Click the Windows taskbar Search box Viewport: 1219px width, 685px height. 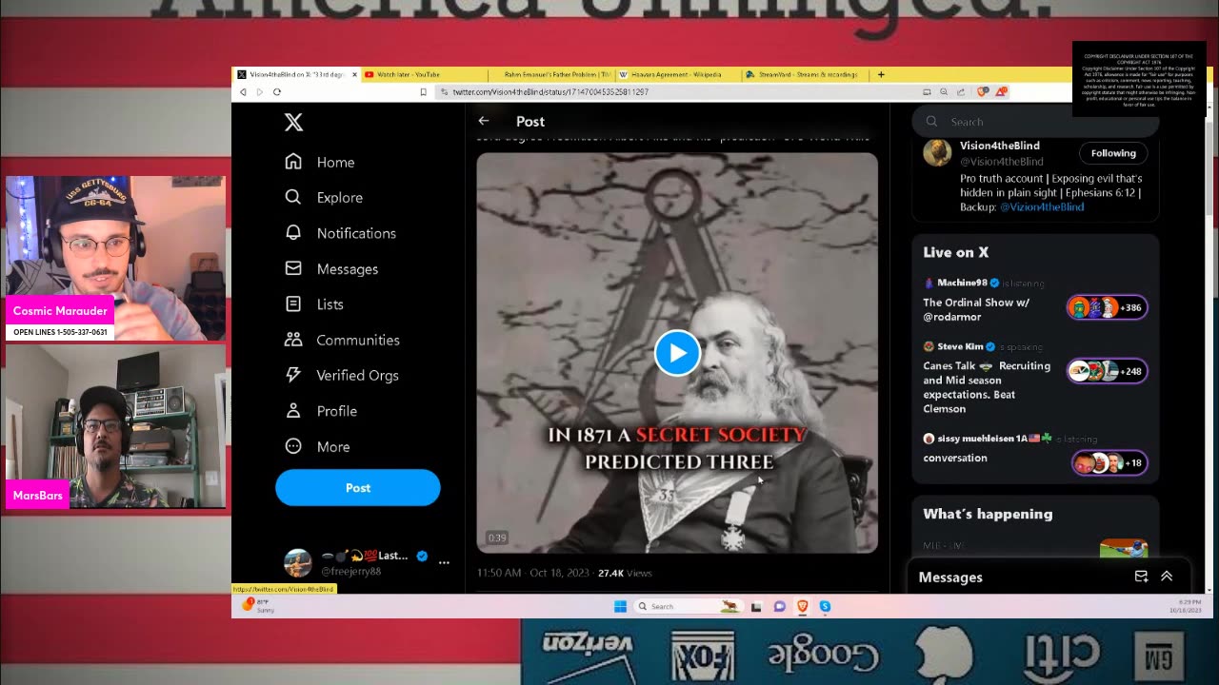[687, 606]
